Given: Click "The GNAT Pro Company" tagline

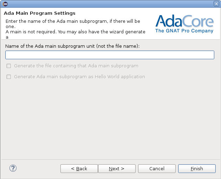Looking at the screenshot, I should pyautogui.click(x=184, y=31).
